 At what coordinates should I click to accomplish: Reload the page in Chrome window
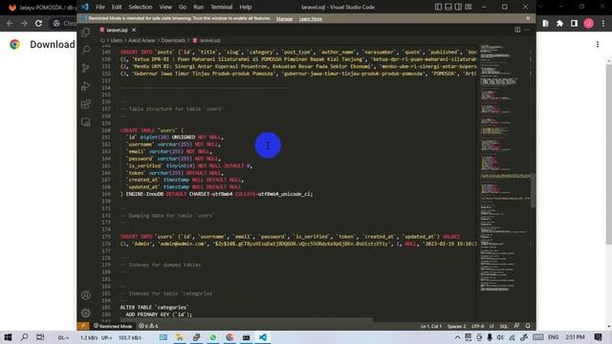pos(38,23)
